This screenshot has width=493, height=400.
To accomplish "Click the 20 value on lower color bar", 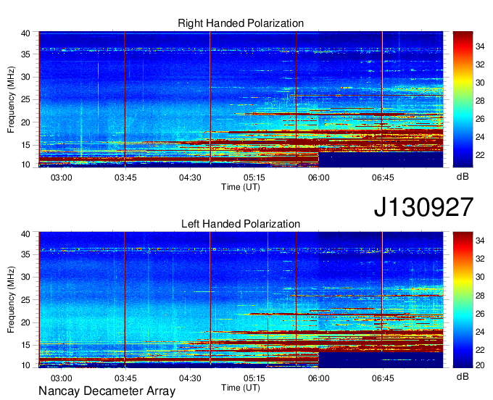I will [480, 365].
